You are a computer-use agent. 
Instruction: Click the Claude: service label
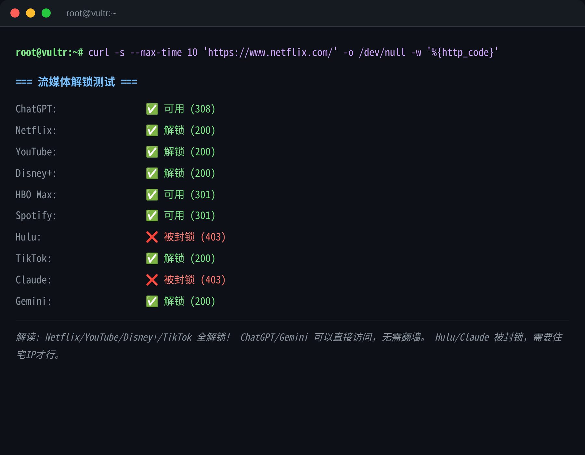pyautogui.click(x=34, y=280)
